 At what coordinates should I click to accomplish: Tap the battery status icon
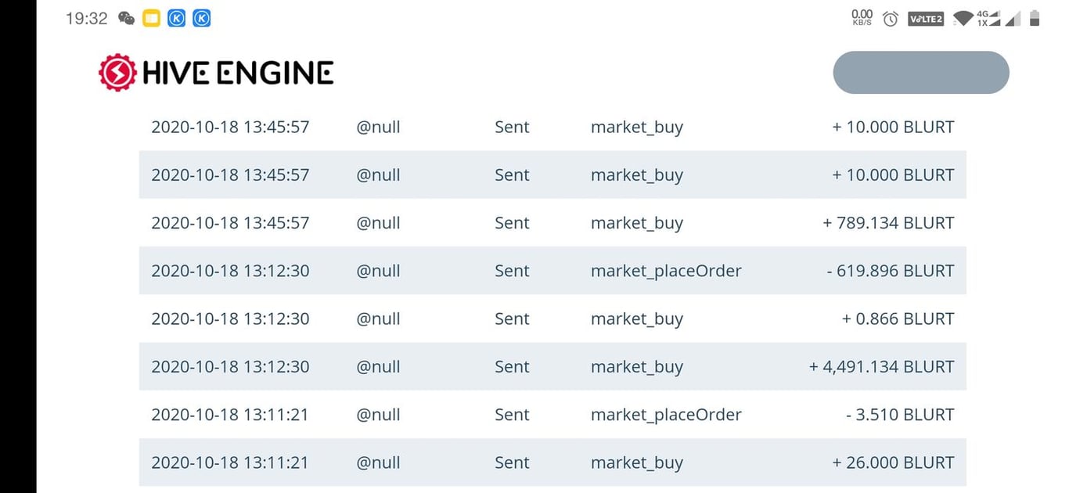coord(1035,18)
